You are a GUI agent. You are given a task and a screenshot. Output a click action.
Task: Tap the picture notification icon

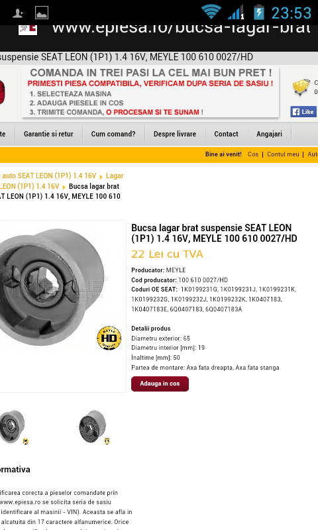pos(42,13)
